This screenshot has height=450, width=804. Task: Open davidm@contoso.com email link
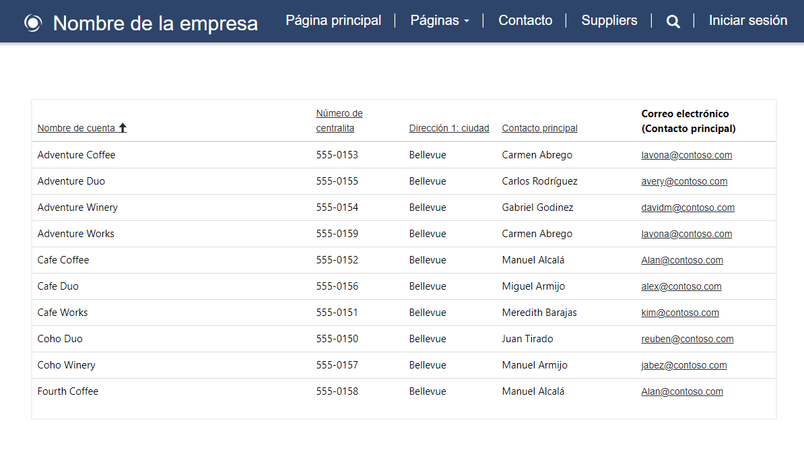pos(688,207)
